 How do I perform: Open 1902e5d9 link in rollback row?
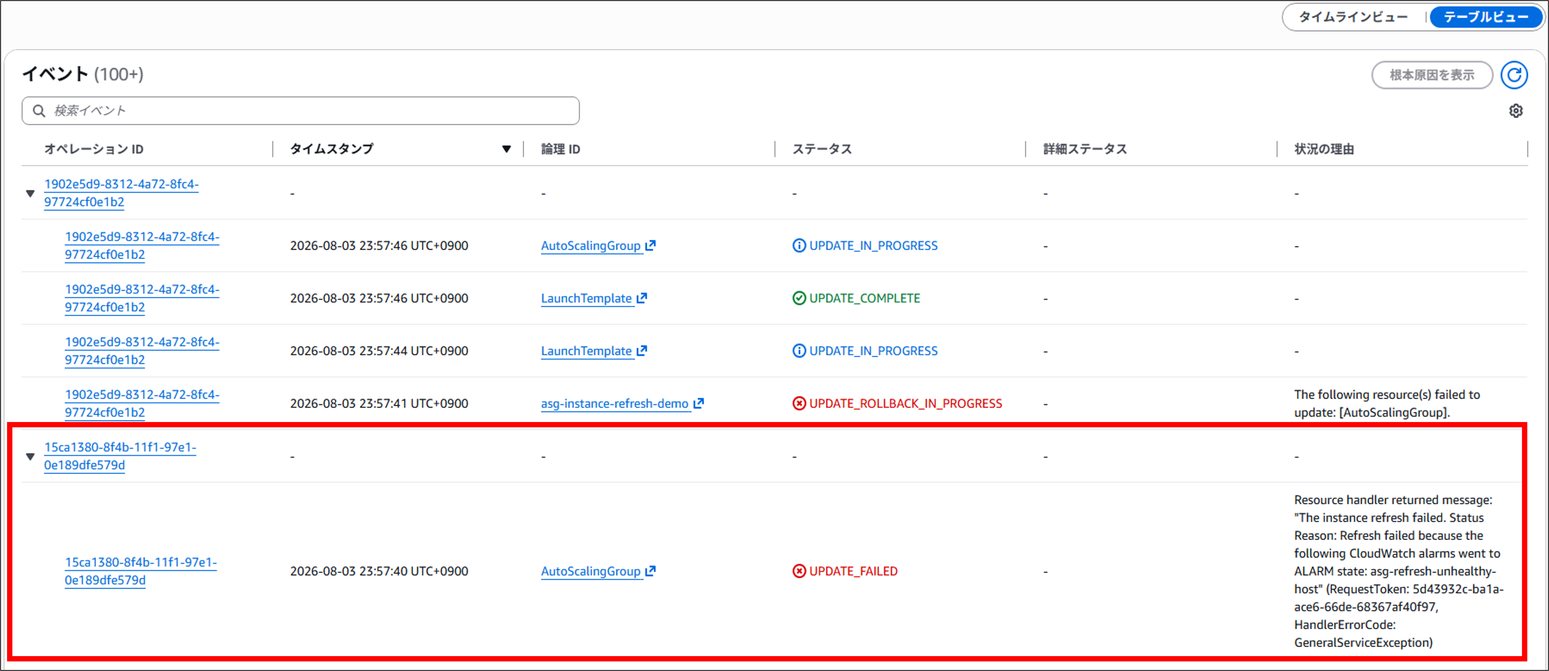point(142,403)
